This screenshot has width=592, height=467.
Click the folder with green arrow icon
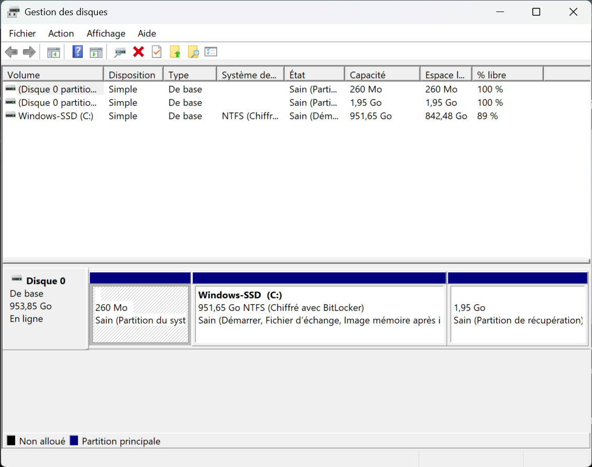tap(175, 52)
